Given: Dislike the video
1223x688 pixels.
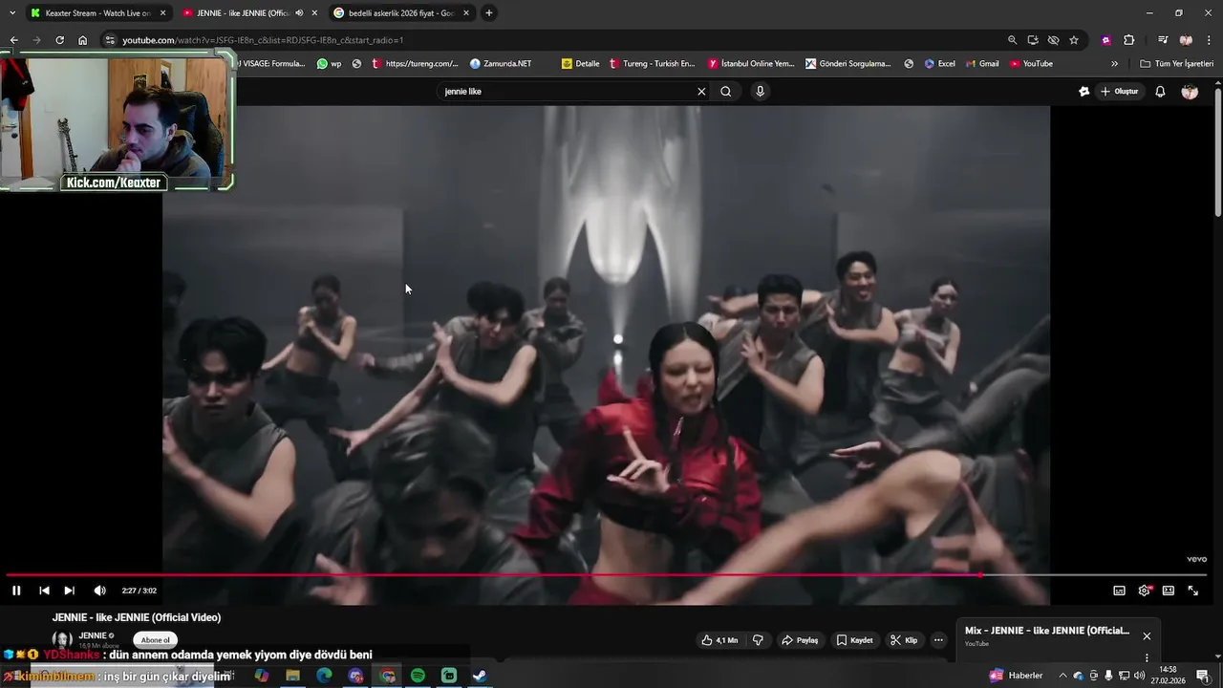Looking at the screenshot, I should point(758,640).
